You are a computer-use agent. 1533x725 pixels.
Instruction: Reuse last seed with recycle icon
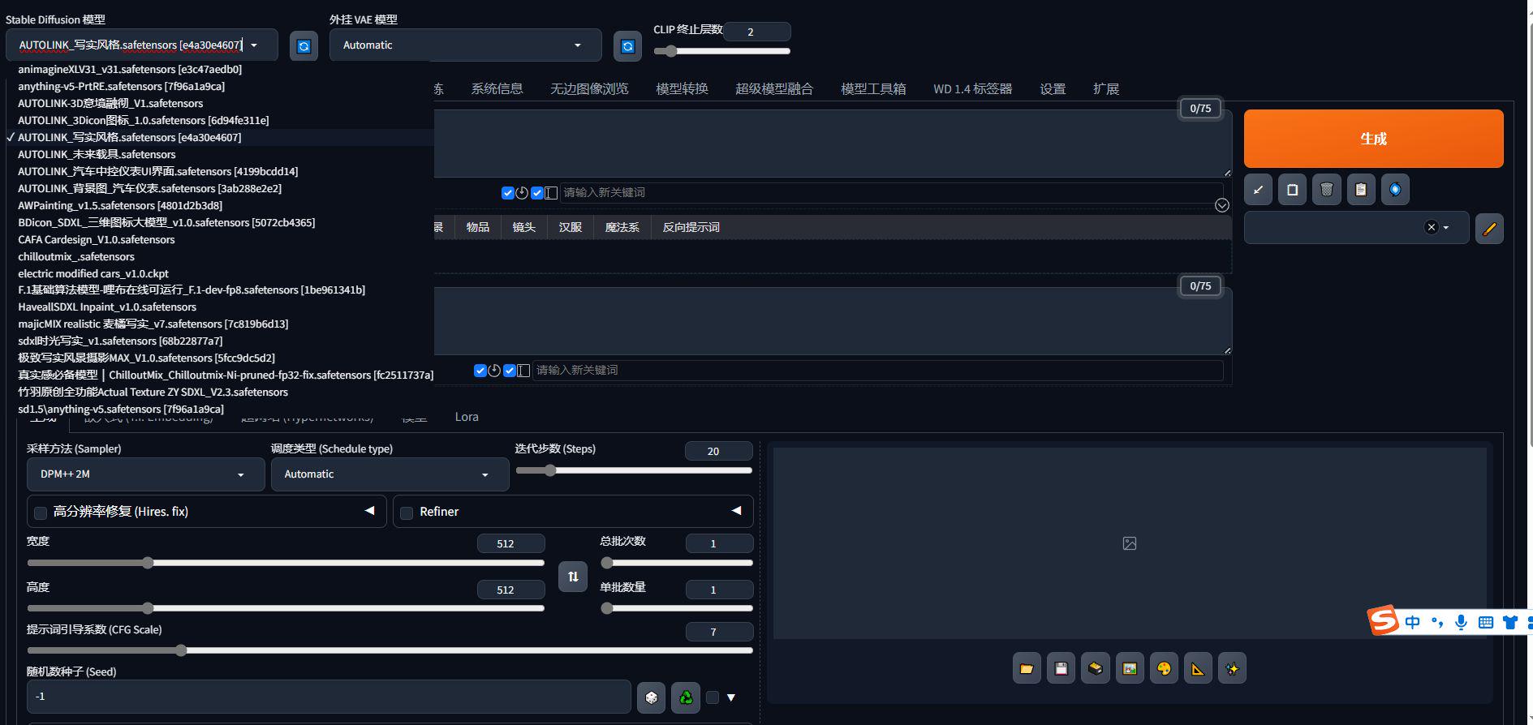click(x=686, y=697)
